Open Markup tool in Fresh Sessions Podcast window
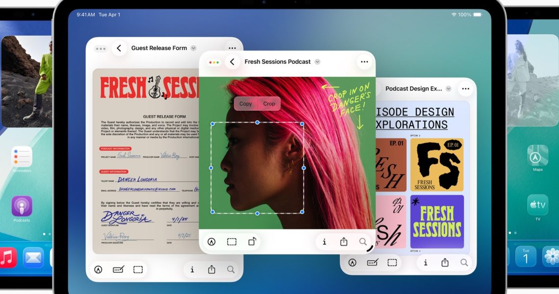The image size is (559, 294). coord(211,242)
